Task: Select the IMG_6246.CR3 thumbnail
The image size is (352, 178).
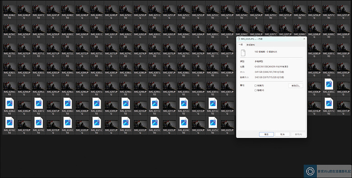Action: (9, 9)
